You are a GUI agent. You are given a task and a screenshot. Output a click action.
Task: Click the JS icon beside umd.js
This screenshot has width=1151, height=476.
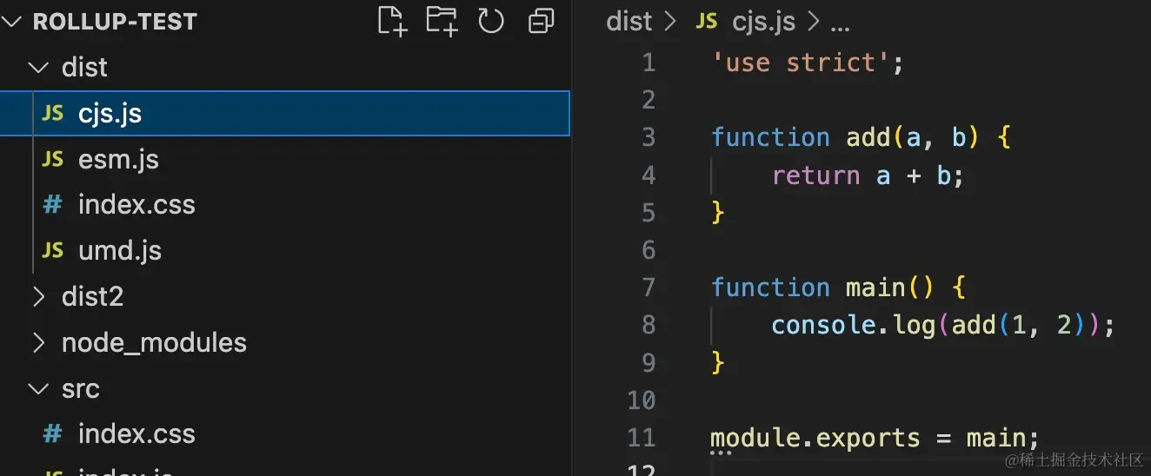click(x=53, y=251)
